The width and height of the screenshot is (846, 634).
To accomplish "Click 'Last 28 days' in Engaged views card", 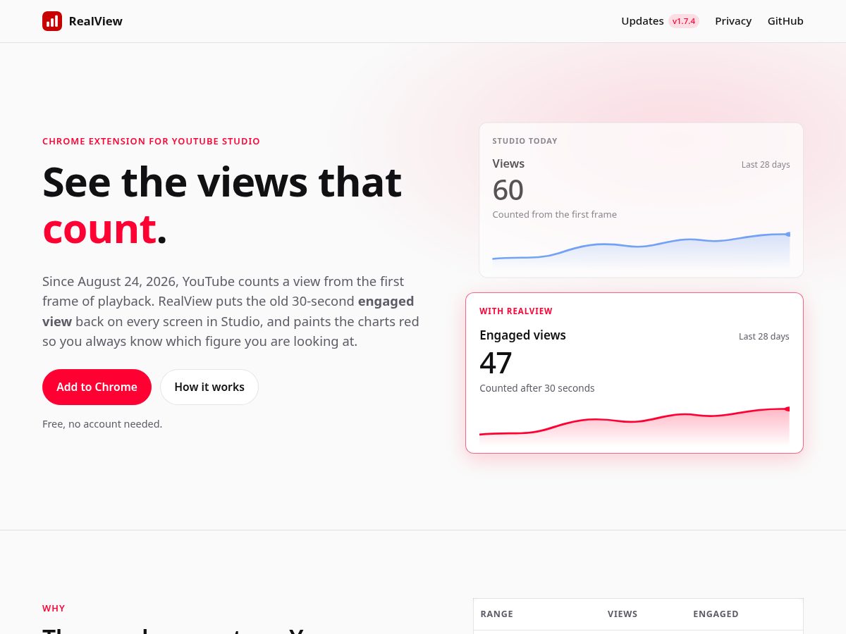I will [764, 337].
